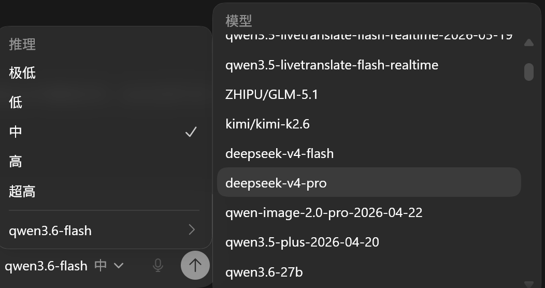This screenshot has height=288, width=545.
Task: Choose the 超高 reasoning level
Action: click(x=104, y=191)
